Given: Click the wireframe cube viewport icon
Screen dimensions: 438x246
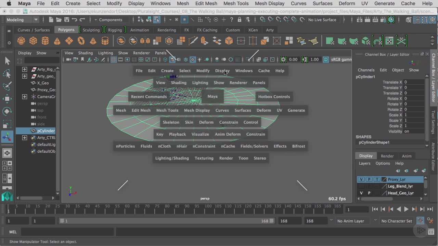Looking at the screenshot, I should tap(165, 59).
